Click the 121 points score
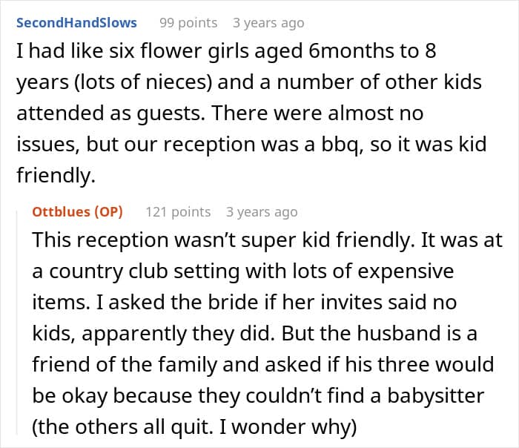519x448 pixels. (x=178, y=212)
